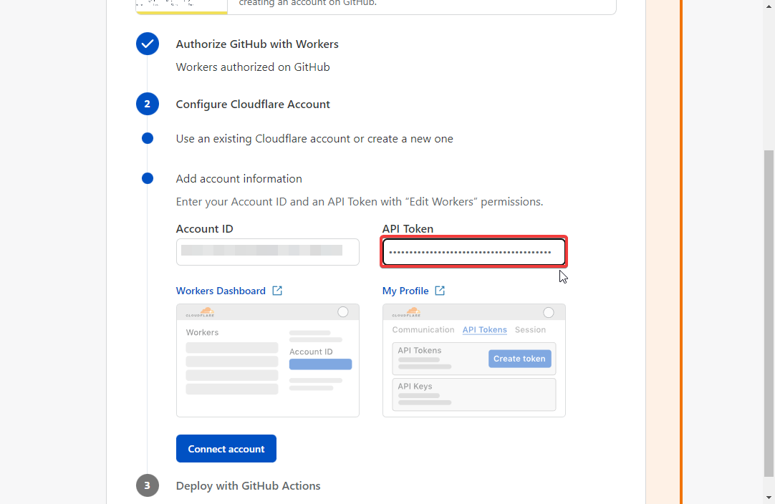Image resolution: width=775 pixels, height=504 pixels.
Task: Click 'Add account information' step text
Action: pyautogui.click(x=239, y=178)
